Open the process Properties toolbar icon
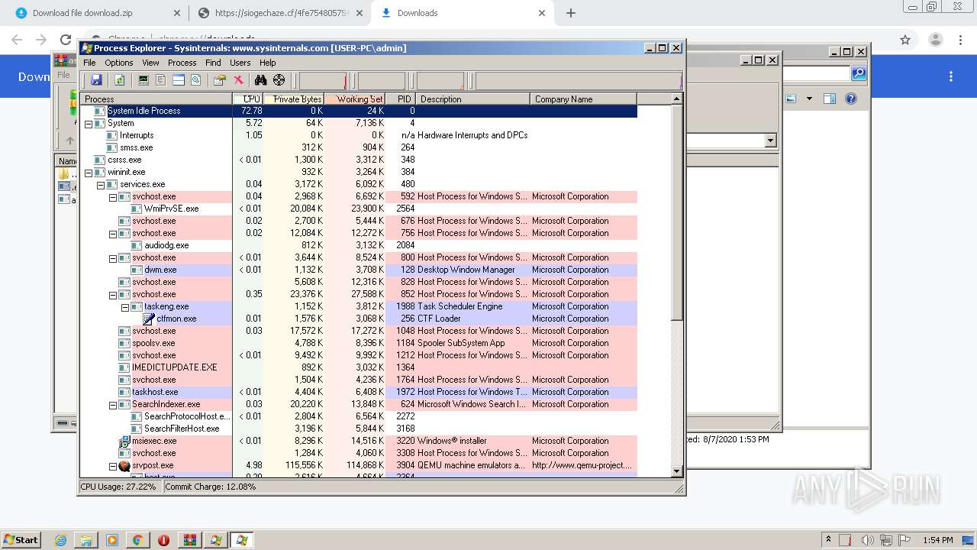Viewport: 977px width, 550px height. click(x=220, y=80)
